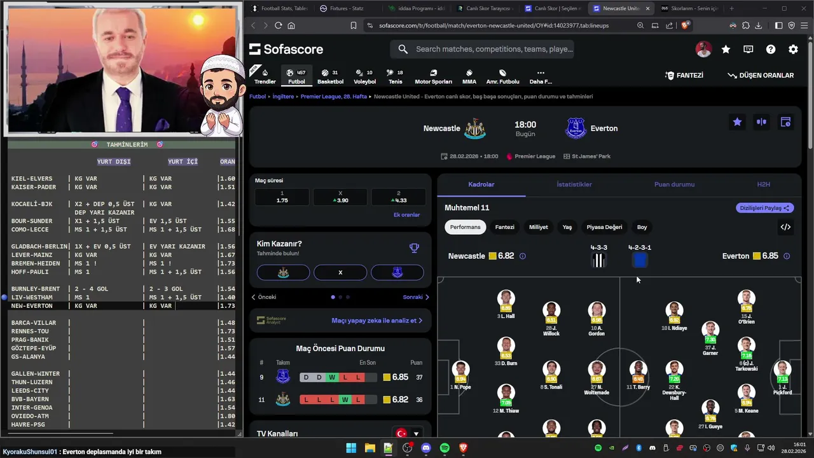Switch to Fixtures - Statz browser tab

click(x=347, y=8)
